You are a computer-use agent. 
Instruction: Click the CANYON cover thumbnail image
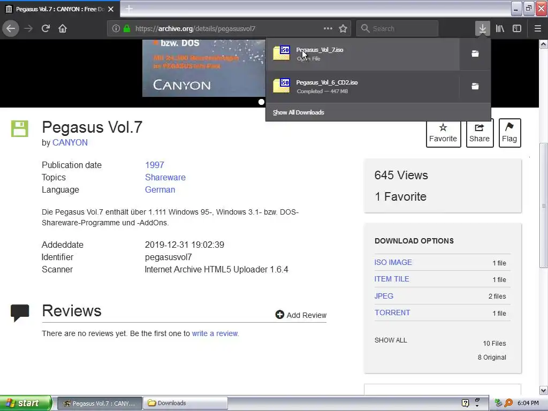pyautogui.click(x=204, y=68)
